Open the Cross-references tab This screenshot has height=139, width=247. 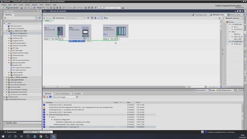[x=63, y=93]
